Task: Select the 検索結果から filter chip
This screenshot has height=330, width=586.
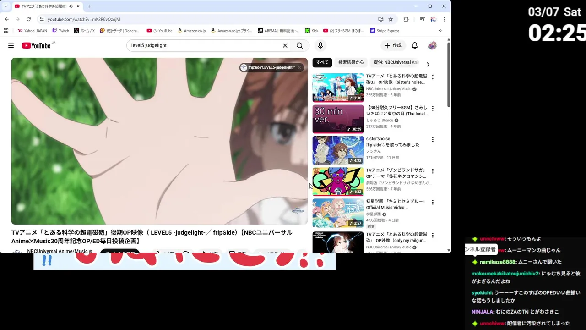Action: (351, 63)
